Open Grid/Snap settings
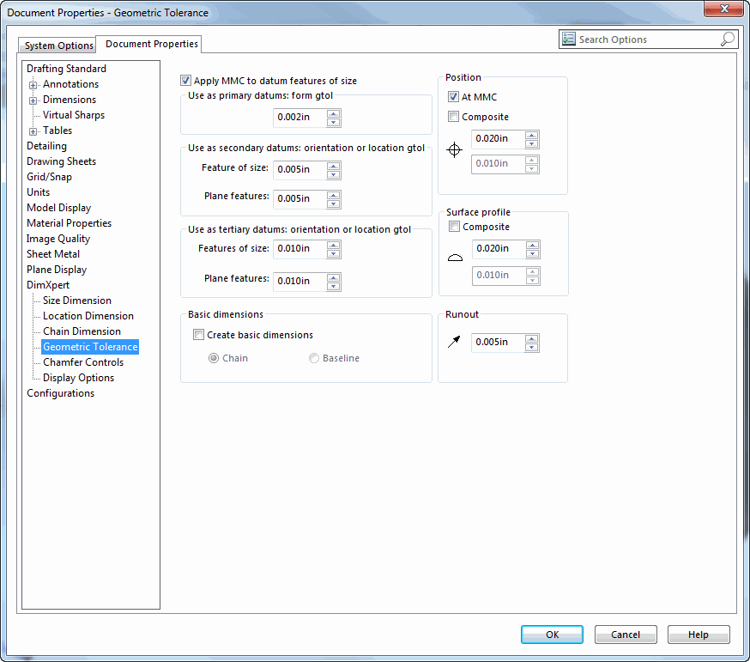 tap(49, 177)
